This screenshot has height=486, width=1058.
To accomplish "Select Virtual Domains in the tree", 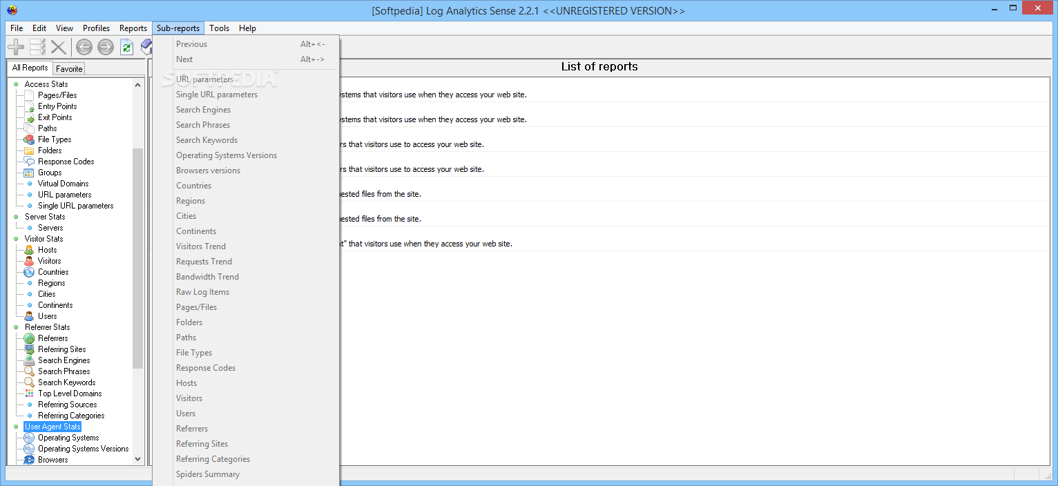I will 63,184.
